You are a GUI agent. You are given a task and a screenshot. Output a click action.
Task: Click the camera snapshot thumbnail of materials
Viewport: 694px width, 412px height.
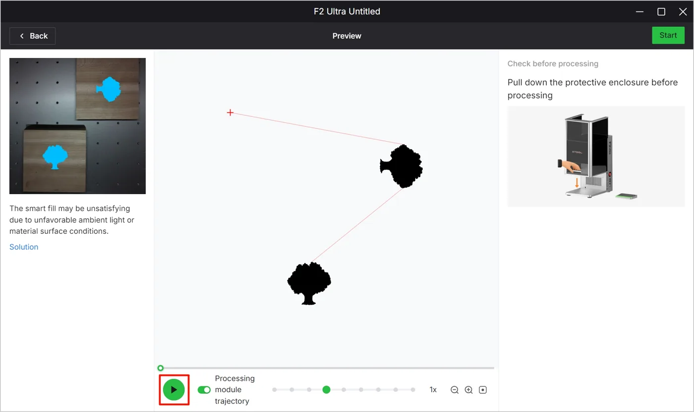(x=77, y=126)
